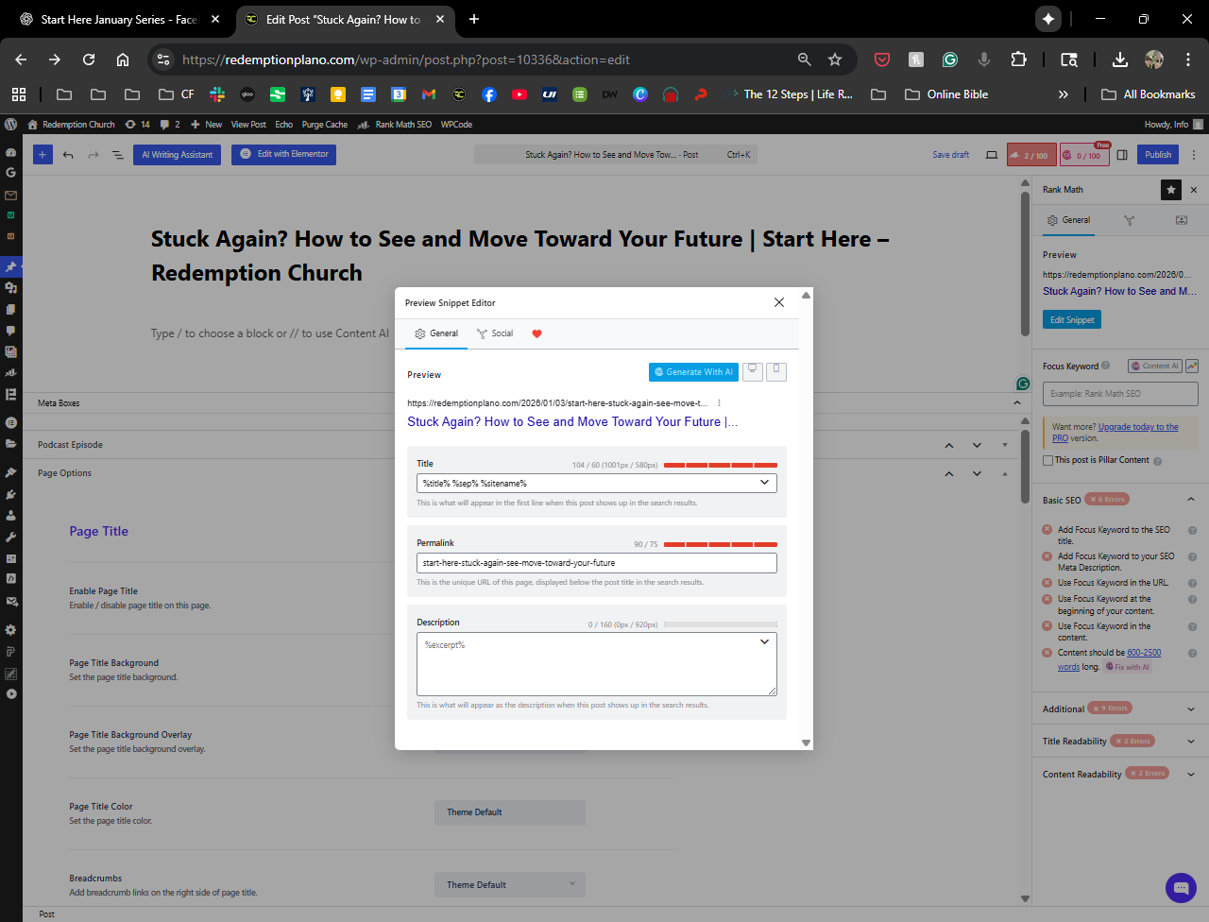
Task: Click the Save draft link
Action: coord(950,155)
